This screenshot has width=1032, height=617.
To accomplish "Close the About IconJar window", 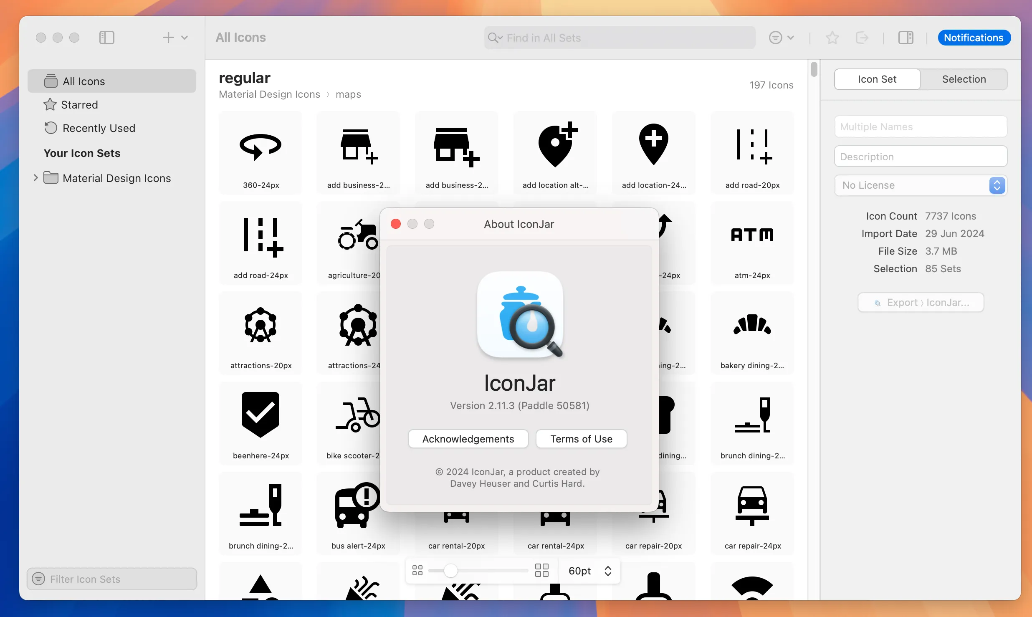I will 396,224.
